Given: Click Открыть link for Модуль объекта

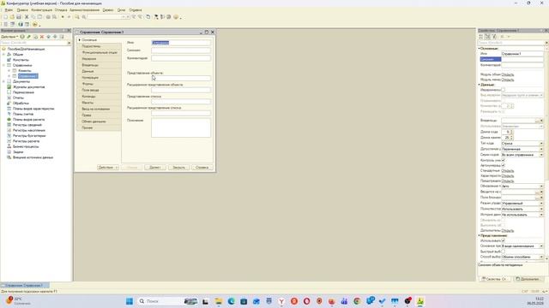Looking at the screenshot, I should (508, 74).
